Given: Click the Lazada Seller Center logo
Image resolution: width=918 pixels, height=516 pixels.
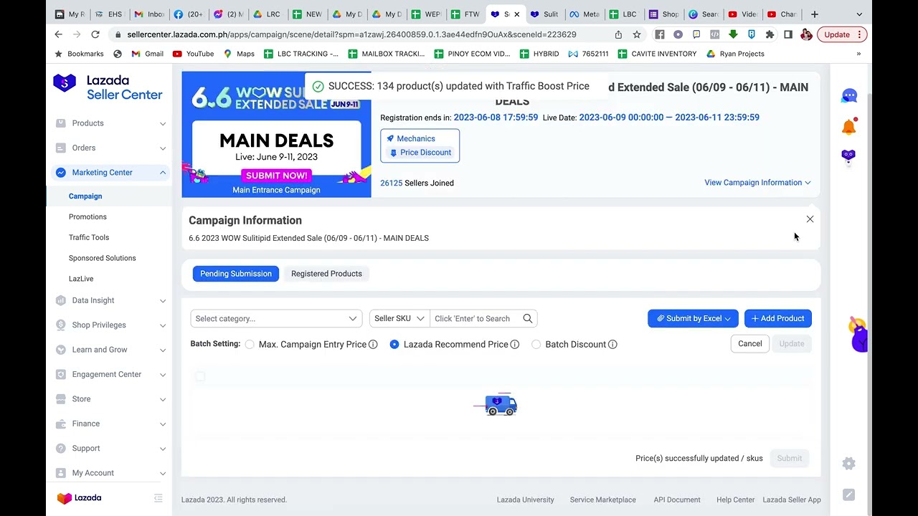Looking at the screenshot, I should coord(108,87).
